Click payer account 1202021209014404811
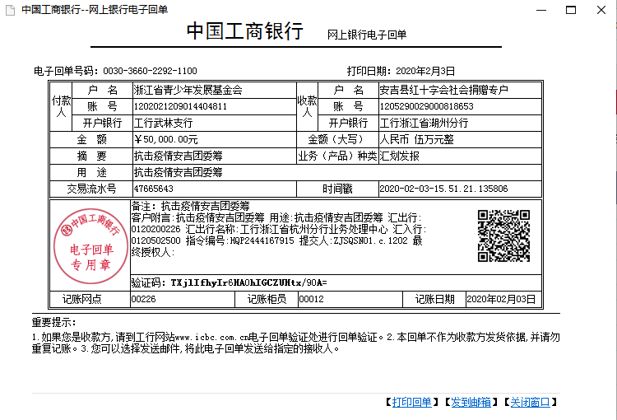Image resolution: width=617 pixels, height=420 pixels. point(180,106)
